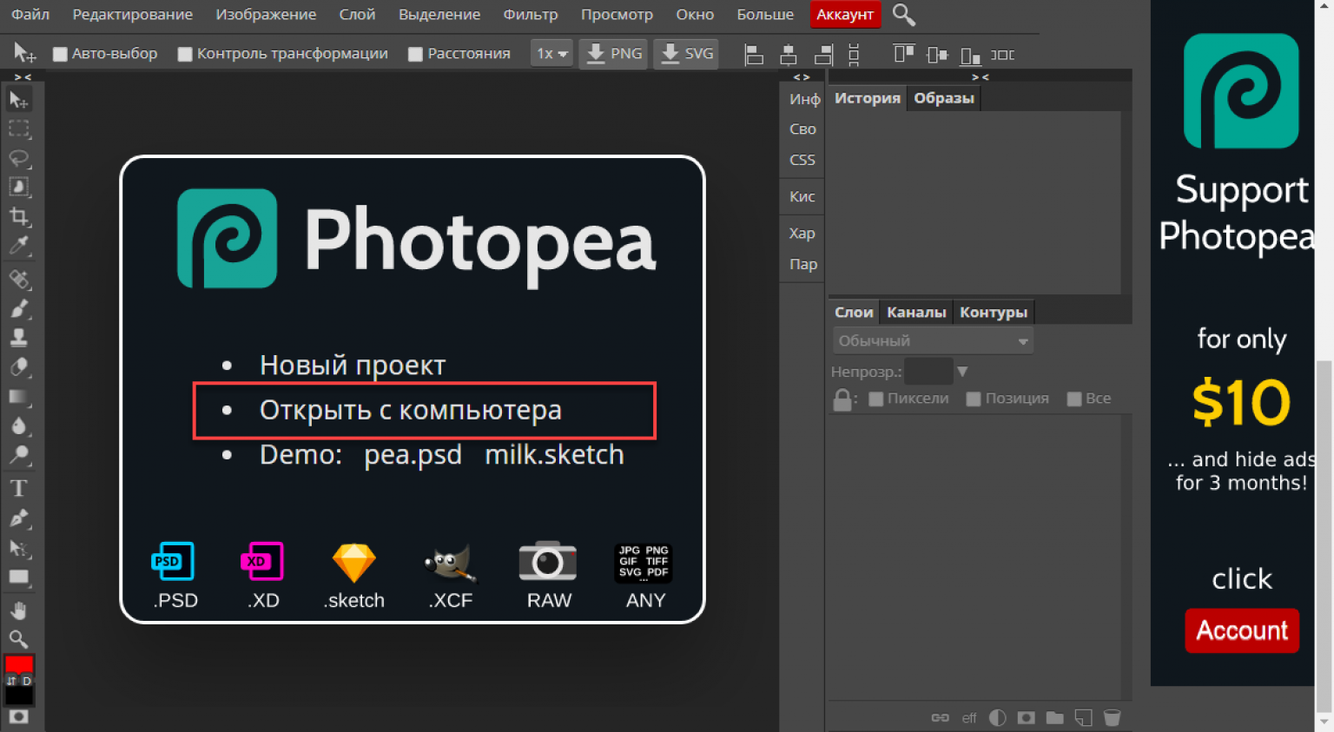Select the Zoom tool in the toolbox
The width and height of the screenshot is (1334, 732).
click(x=18, y=640)
